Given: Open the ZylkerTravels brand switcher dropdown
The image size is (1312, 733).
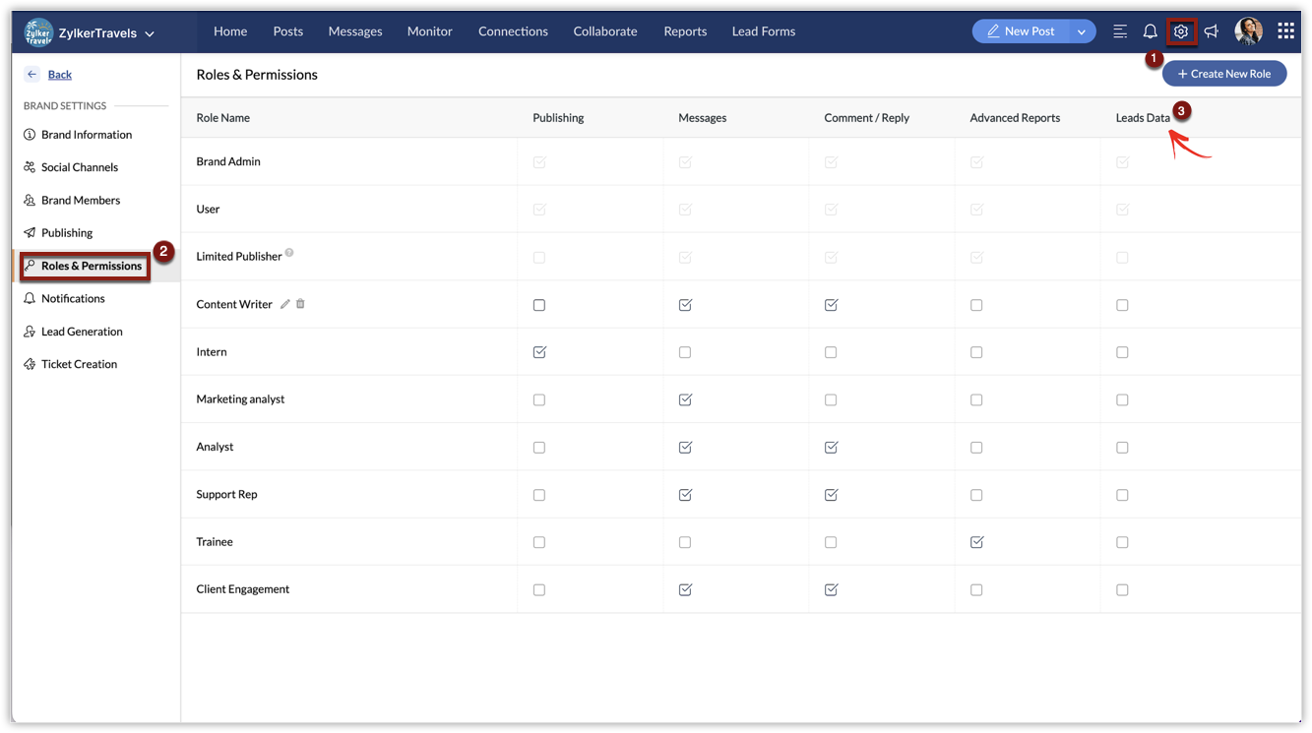Looking at the screenshot, I should [150, 33].
